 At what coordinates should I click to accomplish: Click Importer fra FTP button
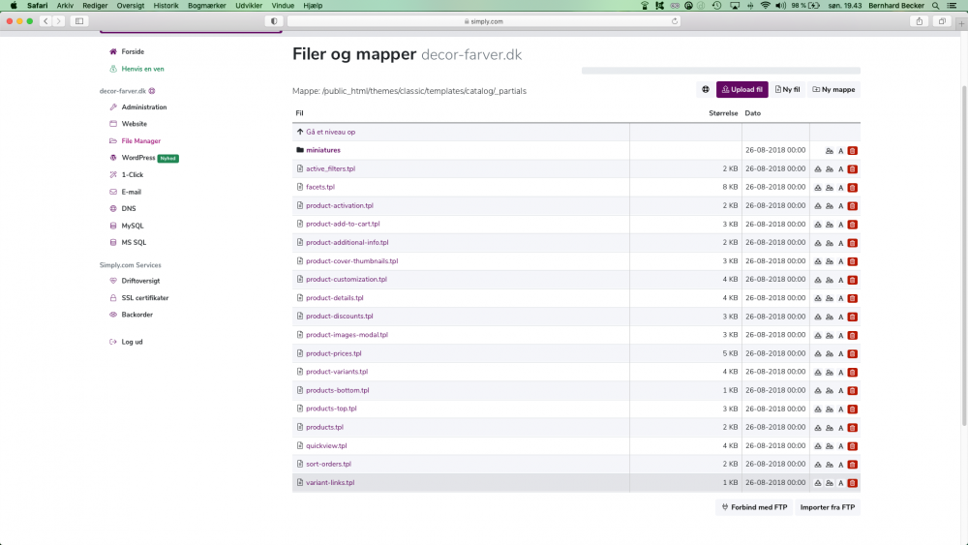(828, 507)
